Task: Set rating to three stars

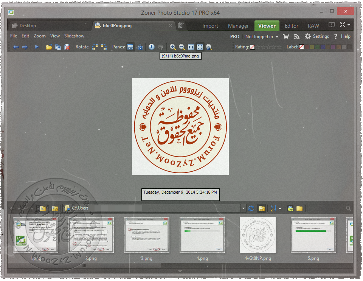Action: coord(268,47)
